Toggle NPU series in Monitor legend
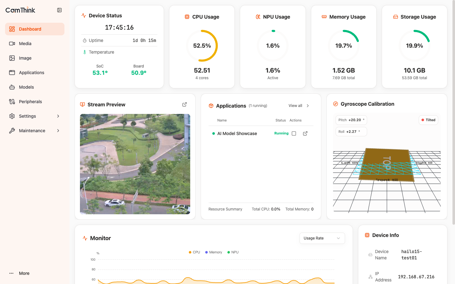The image size is (455, 284). click(x=233, y=252)
